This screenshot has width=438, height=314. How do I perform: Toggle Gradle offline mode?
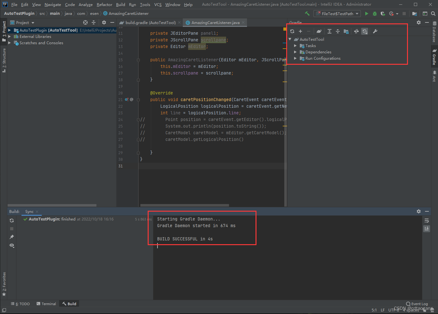[357, 31]
